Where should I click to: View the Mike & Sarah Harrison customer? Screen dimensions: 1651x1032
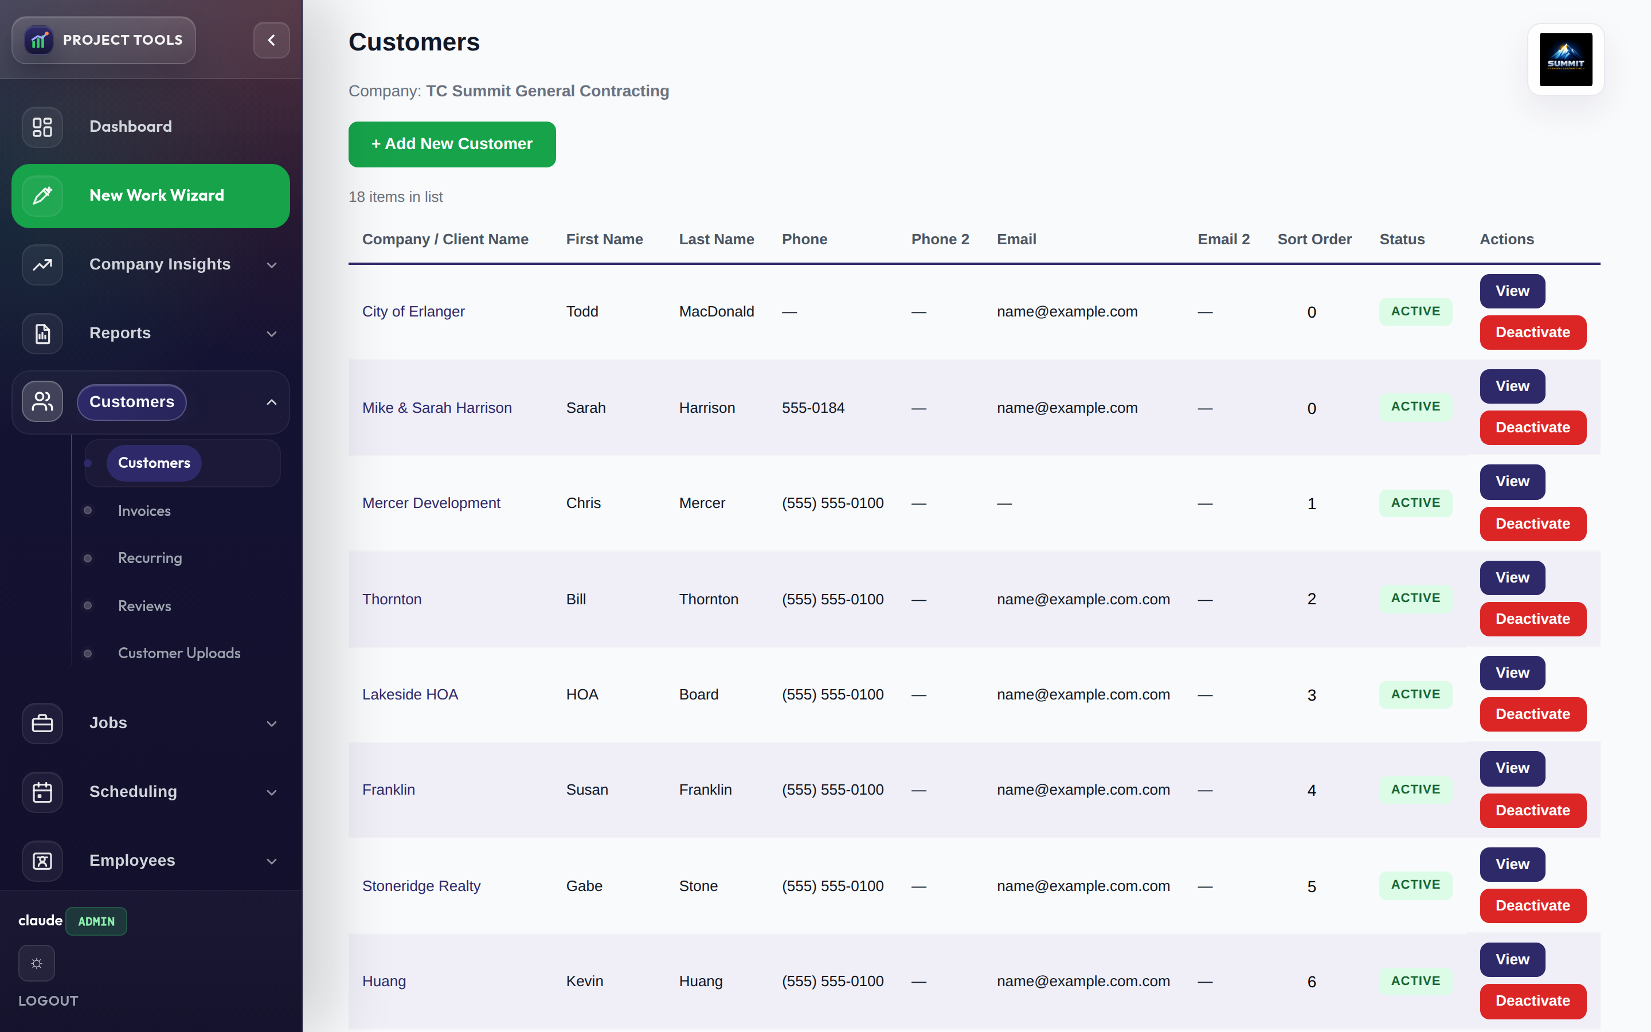(x=1512, y=386)
